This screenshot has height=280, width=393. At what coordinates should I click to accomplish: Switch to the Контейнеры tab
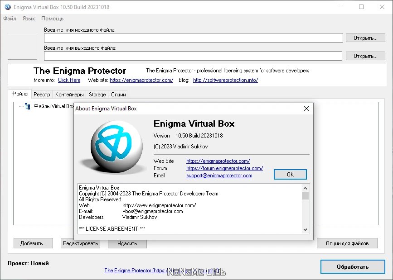pos(69,95)
